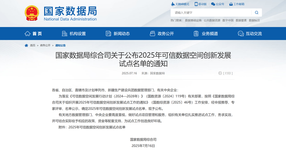The width and height of the screenshot is (286, 151).
Task: Open the 互动交流 navigation menu
Action: click(254, 33)
